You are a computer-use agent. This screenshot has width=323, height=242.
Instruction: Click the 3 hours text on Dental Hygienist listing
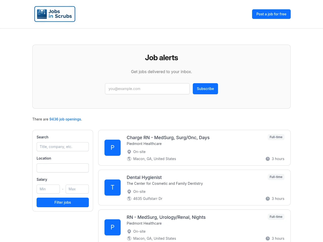coord(278,199)
